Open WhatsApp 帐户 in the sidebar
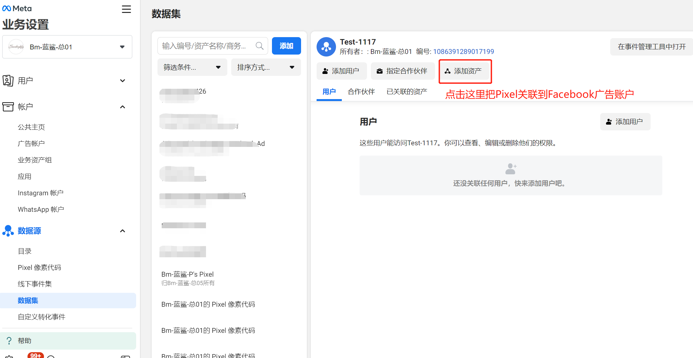Viewport: 693px width, 358px height. 41,209
